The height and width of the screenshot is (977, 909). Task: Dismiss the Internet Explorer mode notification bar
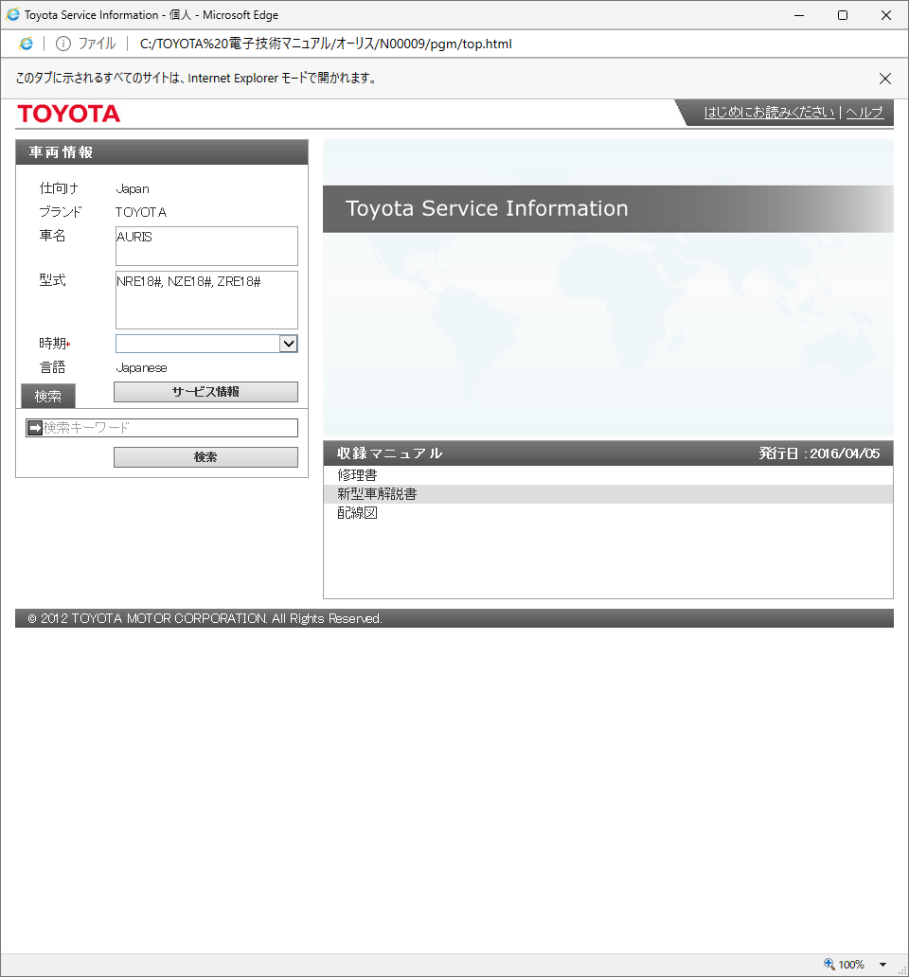coord(884,79)
